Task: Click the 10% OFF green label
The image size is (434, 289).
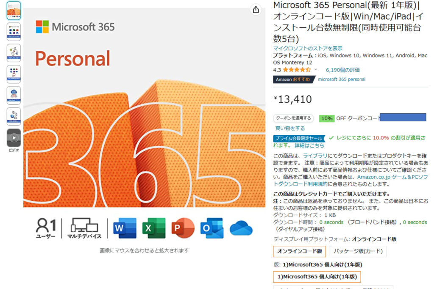Action: pos(327,119)
